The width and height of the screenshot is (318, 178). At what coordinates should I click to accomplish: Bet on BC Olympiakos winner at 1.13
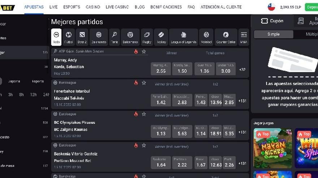(x=161, y=131)
